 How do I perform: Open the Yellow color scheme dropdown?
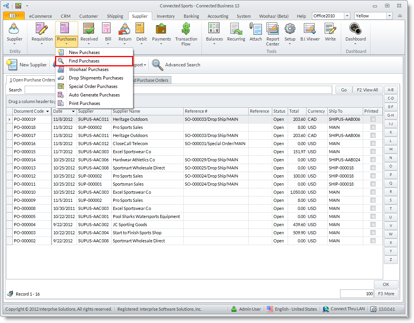tap(389, 16)
